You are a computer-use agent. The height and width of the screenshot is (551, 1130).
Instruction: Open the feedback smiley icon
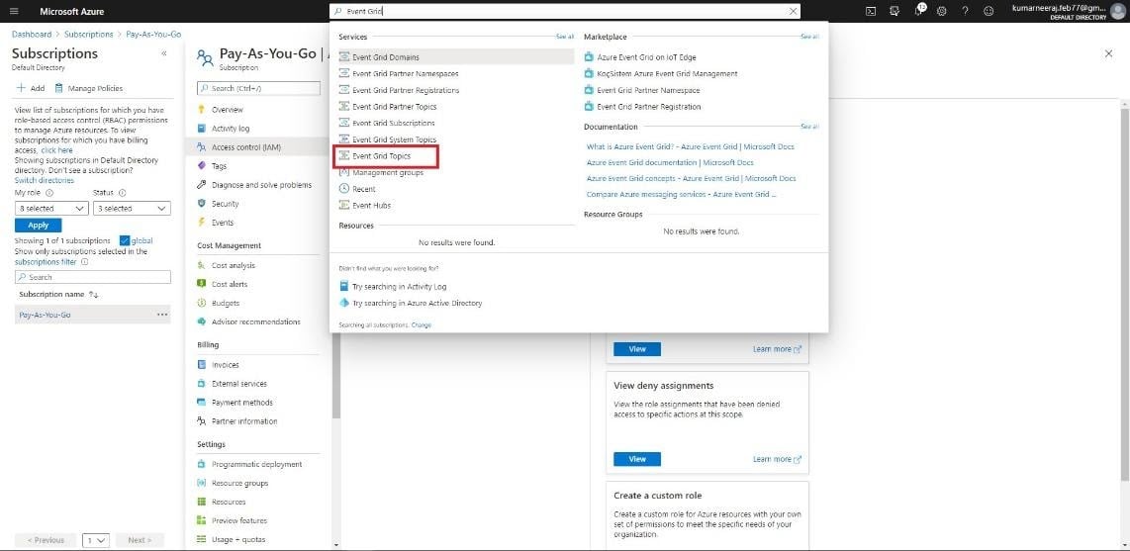989,12
